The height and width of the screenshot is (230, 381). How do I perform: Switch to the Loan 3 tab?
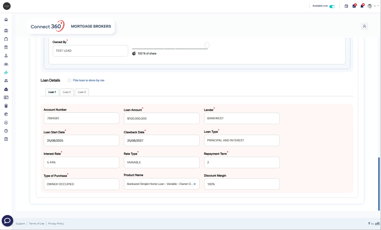[82, 92]
